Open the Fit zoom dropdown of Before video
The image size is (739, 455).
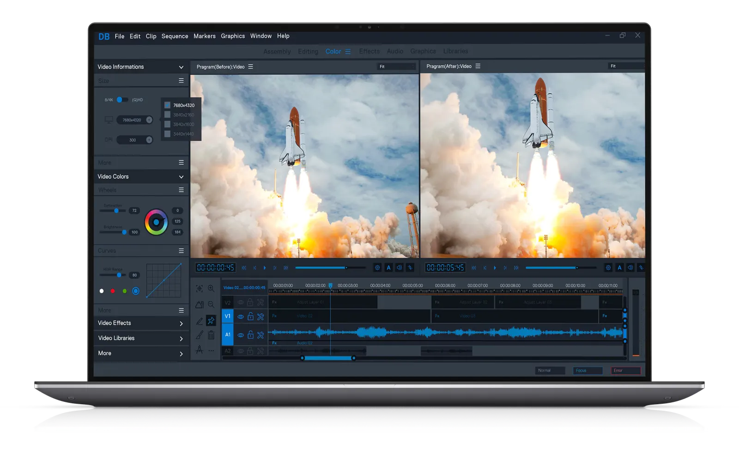(397, 67)
